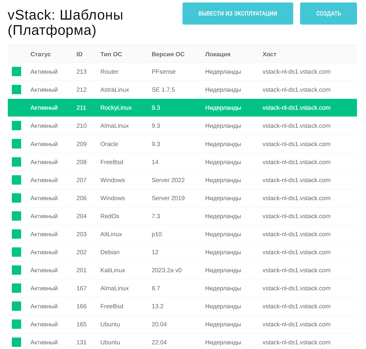The width and height of the screenshot is (366, 349).
Task: Sort by the Тип ОС column header
Action: [x=111, y=54]
